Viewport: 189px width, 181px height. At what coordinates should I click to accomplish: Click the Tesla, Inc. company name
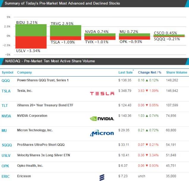pyautogui.click(x=25, y=91)
